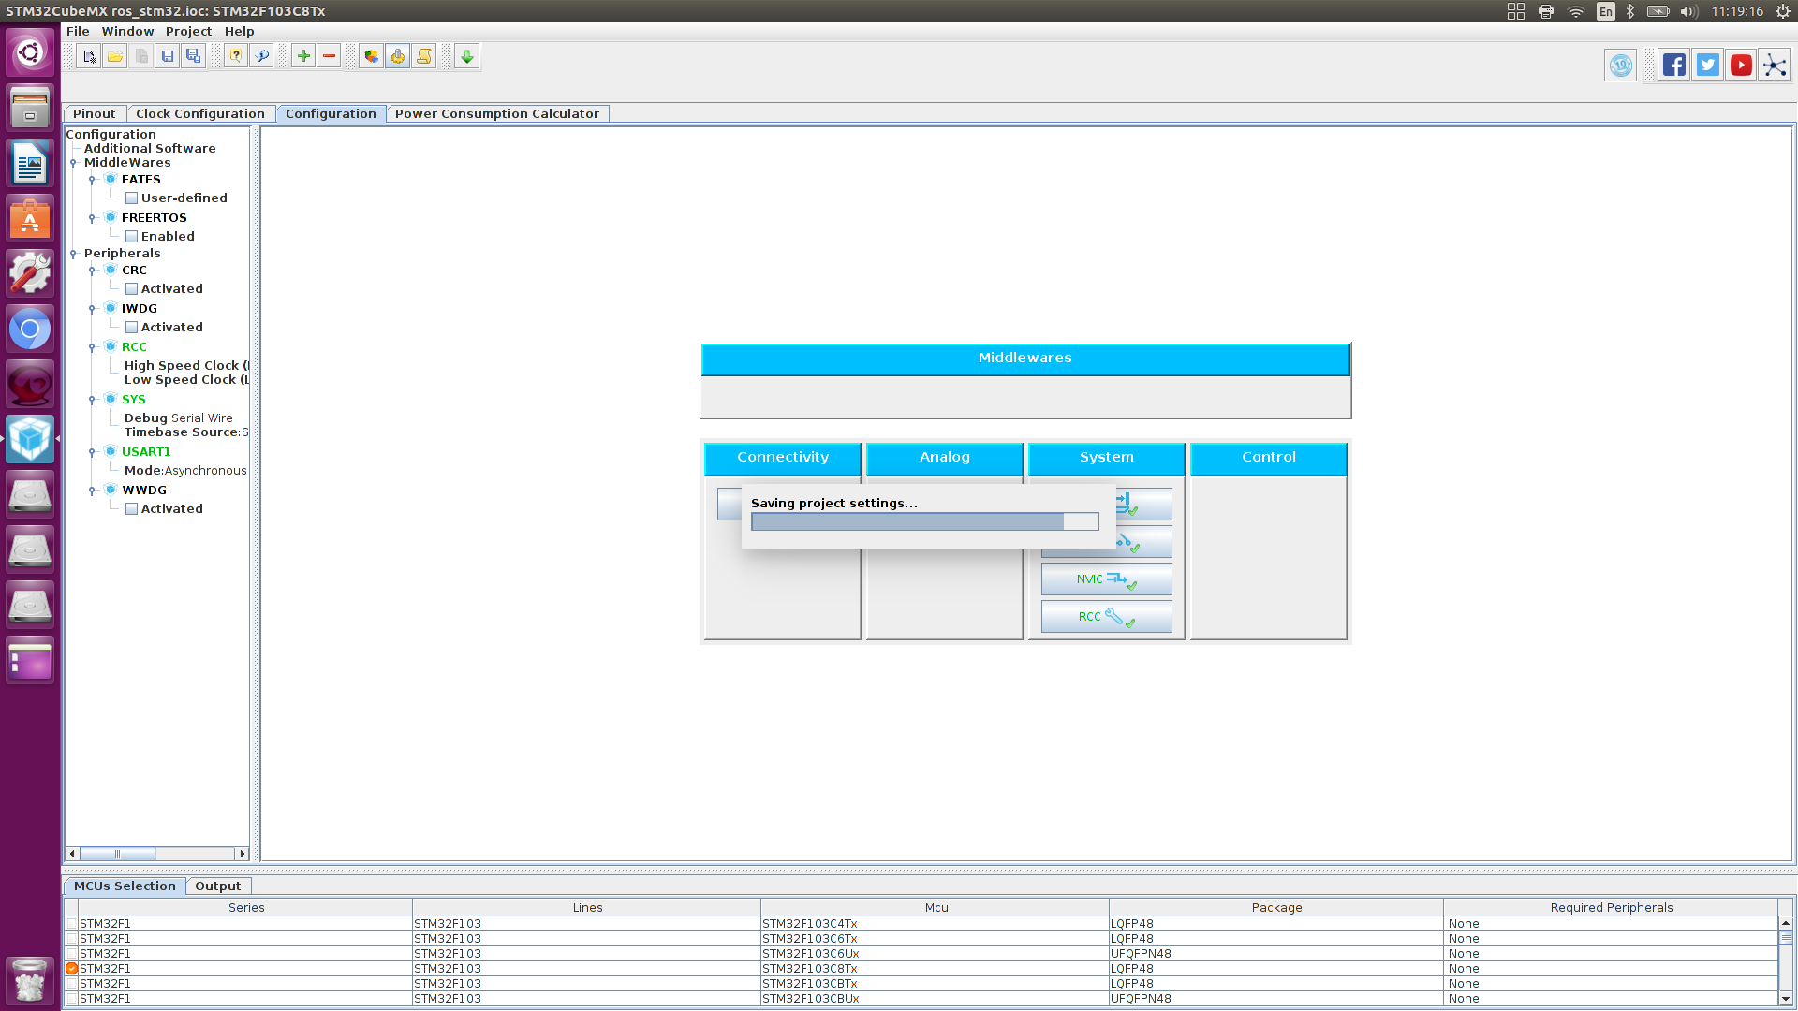Open Ubuntu Software Center in dock
This screenshot has height=1011, width=1798.
point(30,219)
